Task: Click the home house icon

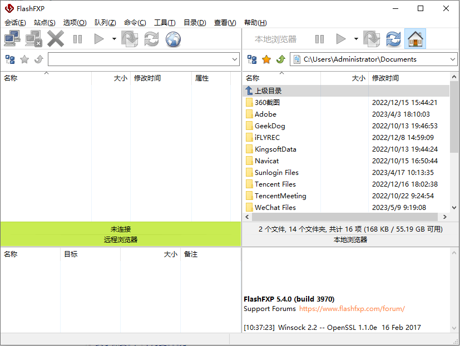Action: tap(415, 39)
